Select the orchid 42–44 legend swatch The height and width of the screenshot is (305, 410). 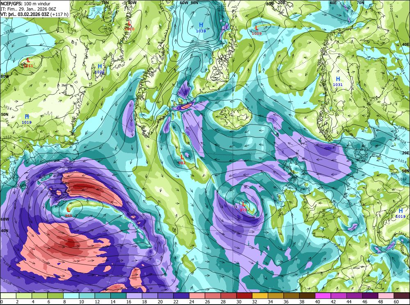click(x=339, y=296)
